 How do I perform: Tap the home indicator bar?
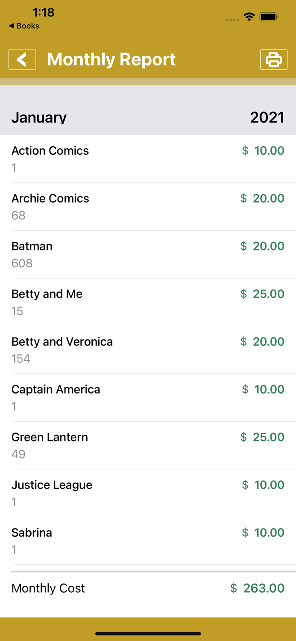(x=148, y=634)
